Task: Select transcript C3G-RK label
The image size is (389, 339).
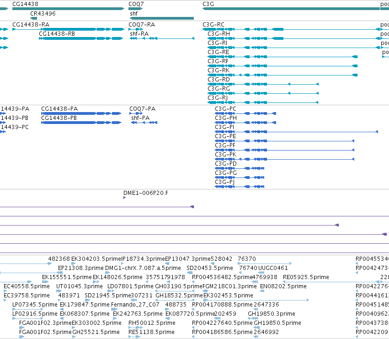Action: pos(218,70)
